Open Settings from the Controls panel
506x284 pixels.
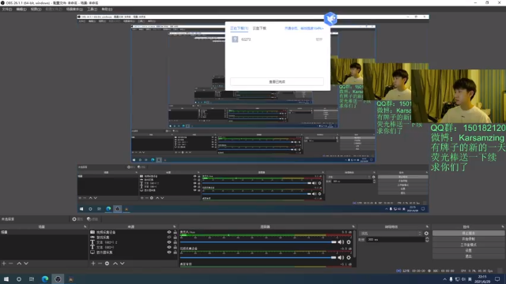[468, 251]
